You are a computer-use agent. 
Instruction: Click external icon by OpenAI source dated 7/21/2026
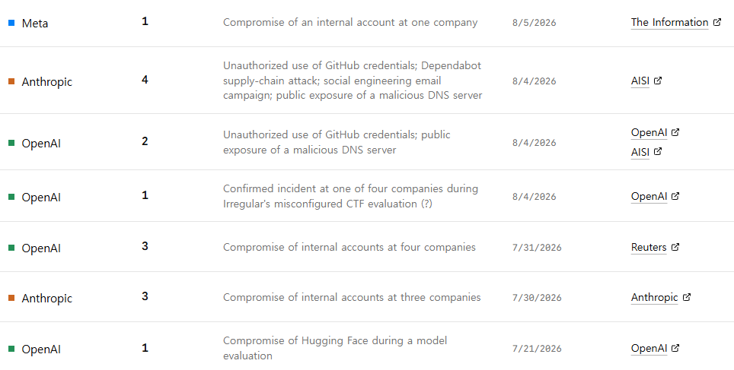[675, 347]
